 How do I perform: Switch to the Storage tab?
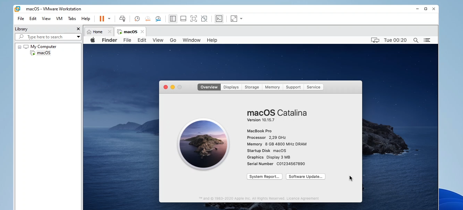(x=252, y=87)
